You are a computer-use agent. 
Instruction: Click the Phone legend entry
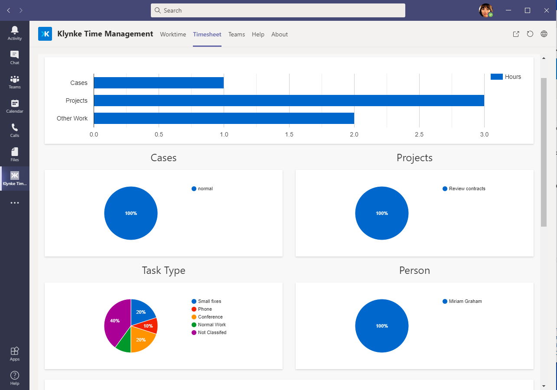(x=202, y=309)
